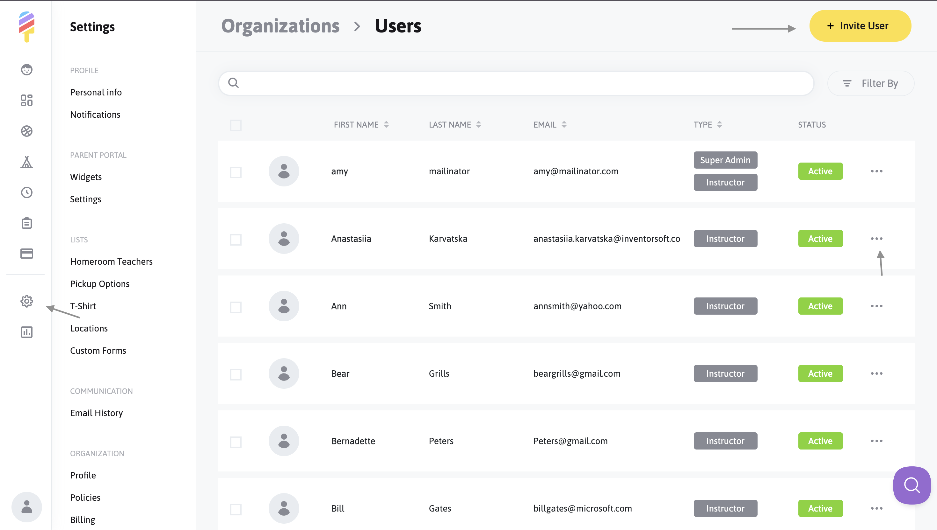
Task: Toggle the select-all header checkbox
Action: [236, 125]
